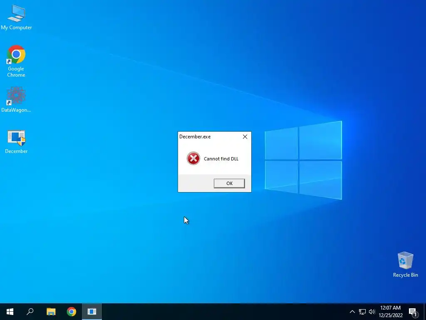Launch Chrome from the taskbar
This screenshot has width=426, height=320.
72,312
